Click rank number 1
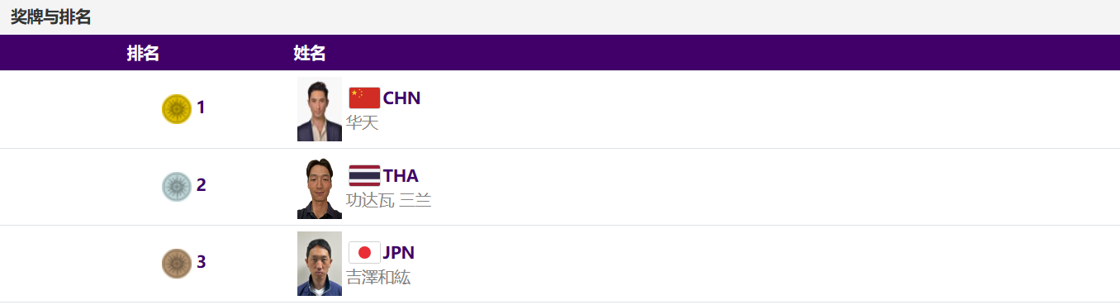1120x305 pixels. click(x=201, y=107)
